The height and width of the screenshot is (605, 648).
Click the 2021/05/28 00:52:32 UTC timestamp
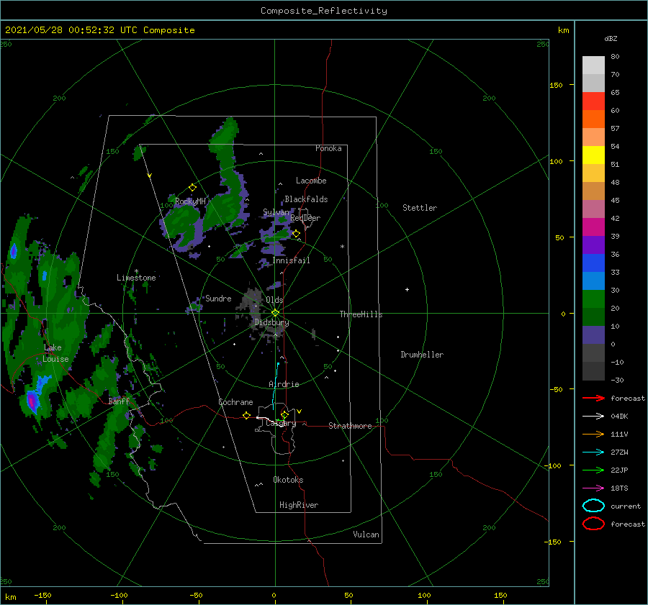pyautogui.click(x=99, y=30)
